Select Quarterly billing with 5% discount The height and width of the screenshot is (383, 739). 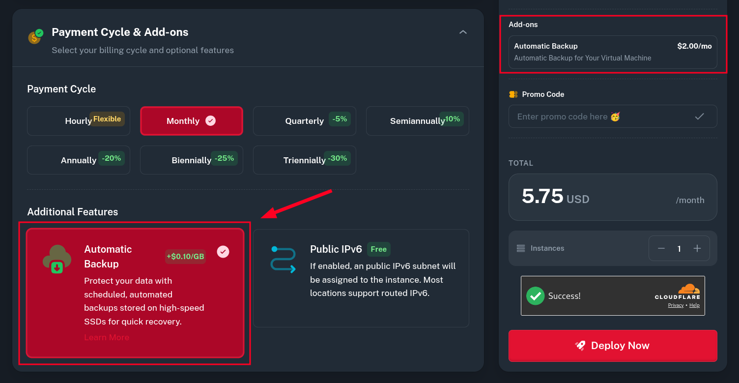coord(304,121)
